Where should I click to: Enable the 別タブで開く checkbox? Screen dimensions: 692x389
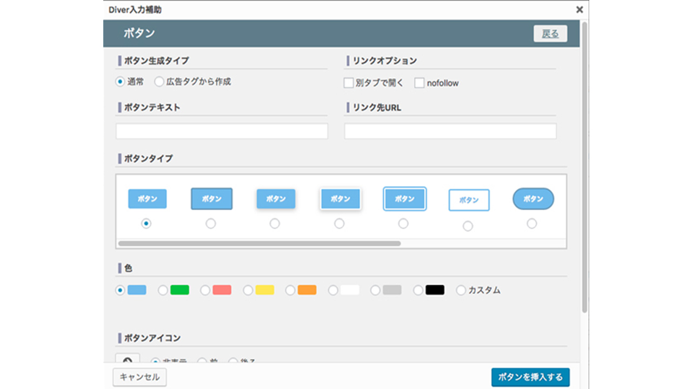349,83
